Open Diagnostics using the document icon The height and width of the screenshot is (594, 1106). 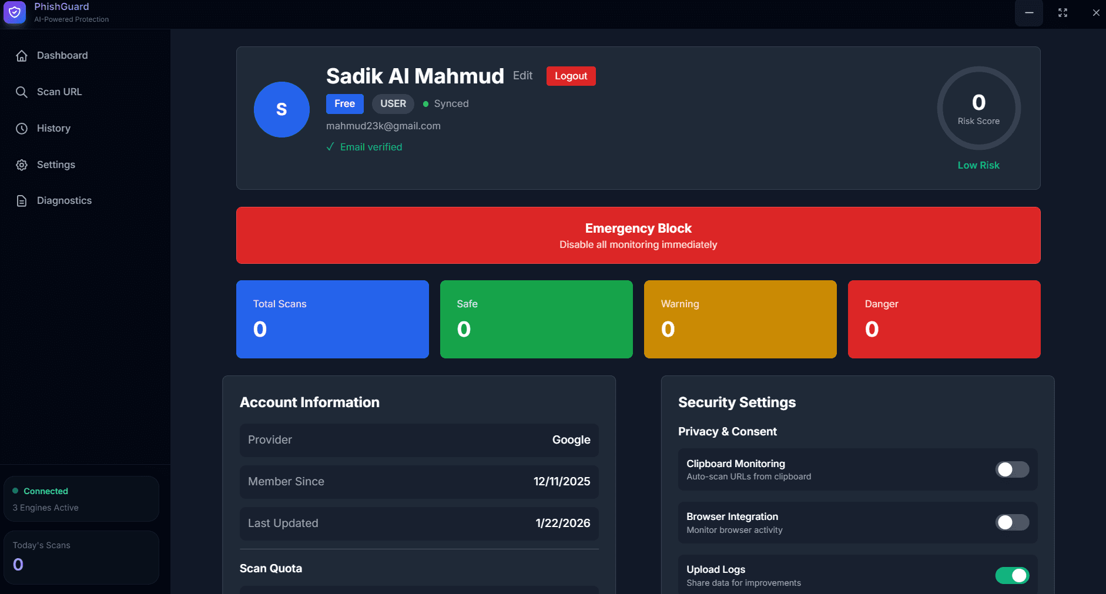[x=22, y=200]
